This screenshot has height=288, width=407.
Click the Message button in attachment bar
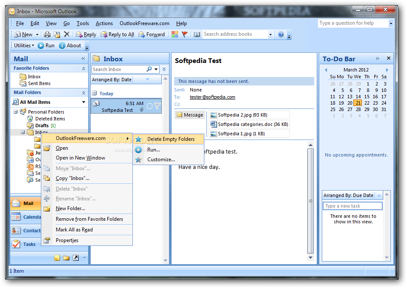pyautogui.click(x=190, y=115)
